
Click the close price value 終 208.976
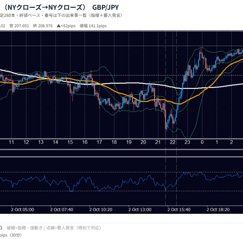coord(43,26)
